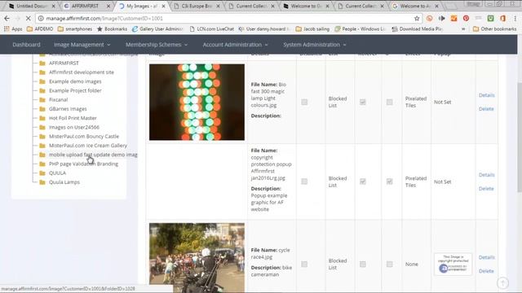Screen dimensions: 522x293
Task: Go to the Dashboard menu item
Action: point(26,45)
